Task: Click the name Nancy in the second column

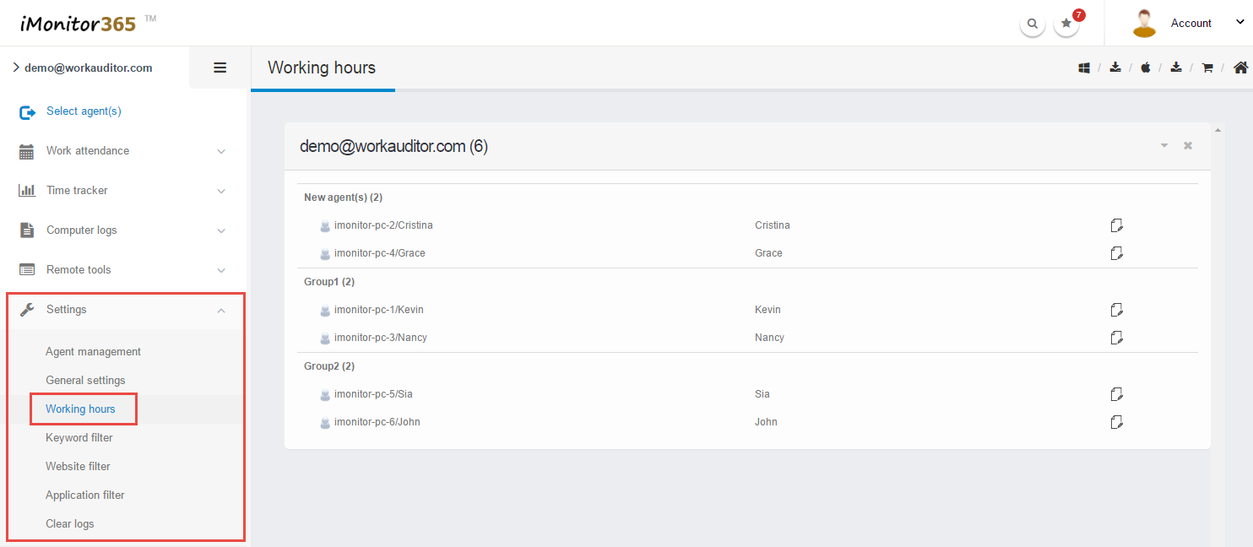Action: click(769, 338)
